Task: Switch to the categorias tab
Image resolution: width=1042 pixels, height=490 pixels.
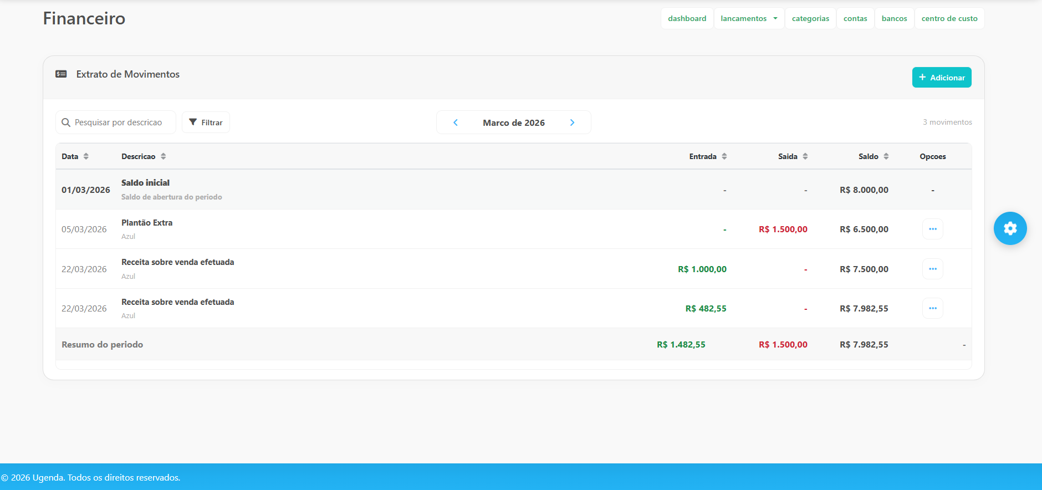Action: point(810,18)
